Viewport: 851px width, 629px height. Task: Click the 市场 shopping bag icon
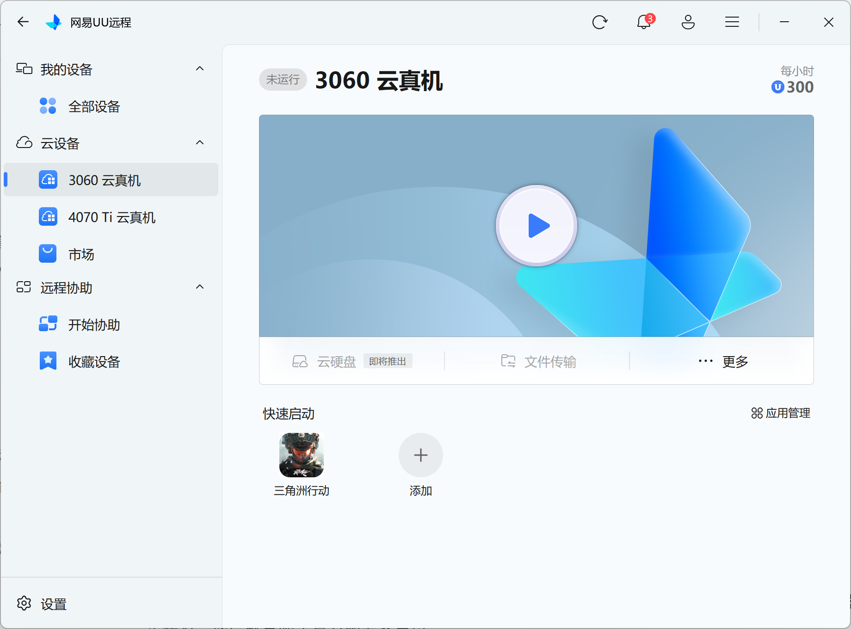tap(48, 253)
